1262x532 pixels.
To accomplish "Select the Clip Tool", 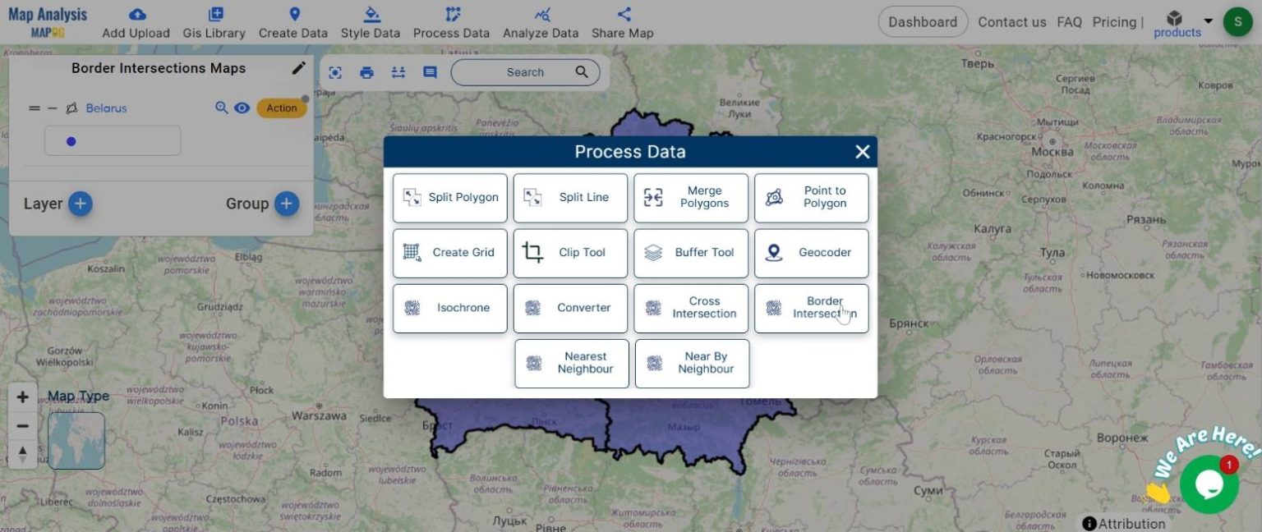I will point(570,253).
